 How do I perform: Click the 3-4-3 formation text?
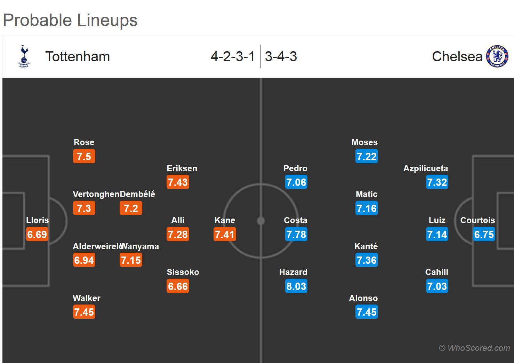[281, 56]
